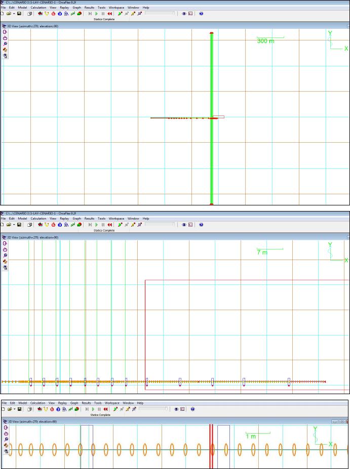
Task: Open the Workspace menu in the top window
Action: (x=116, y=8)
